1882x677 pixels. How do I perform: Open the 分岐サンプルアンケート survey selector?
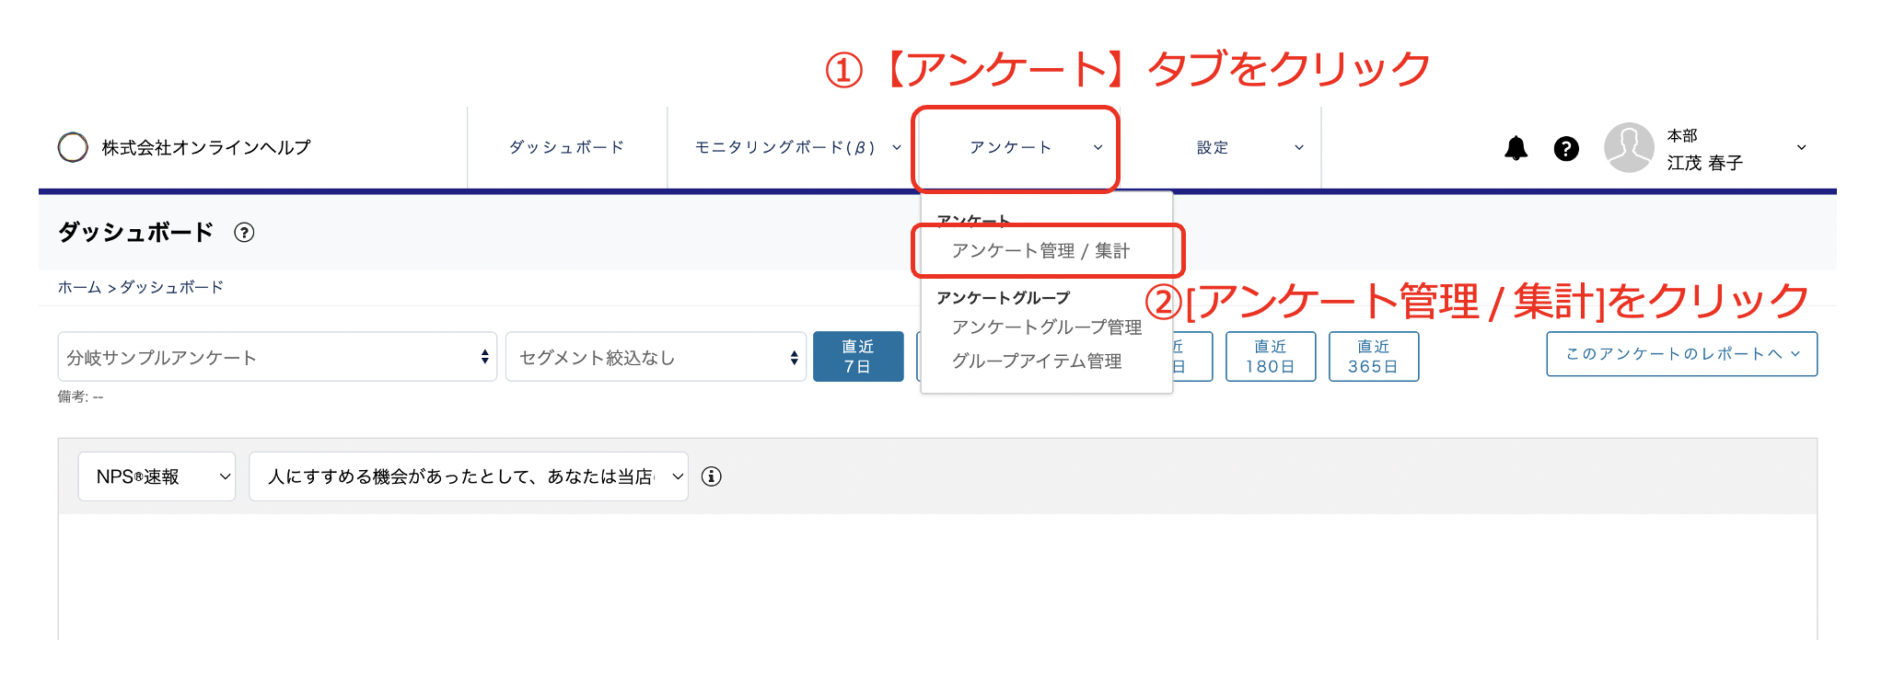[276, 357]
